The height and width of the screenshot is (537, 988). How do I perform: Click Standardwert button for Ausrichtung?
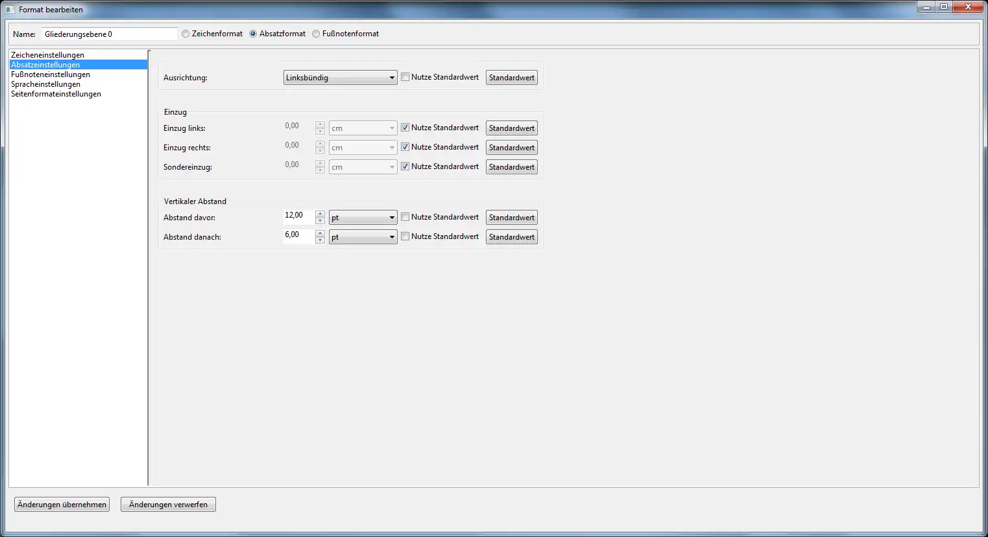point(512,78)
